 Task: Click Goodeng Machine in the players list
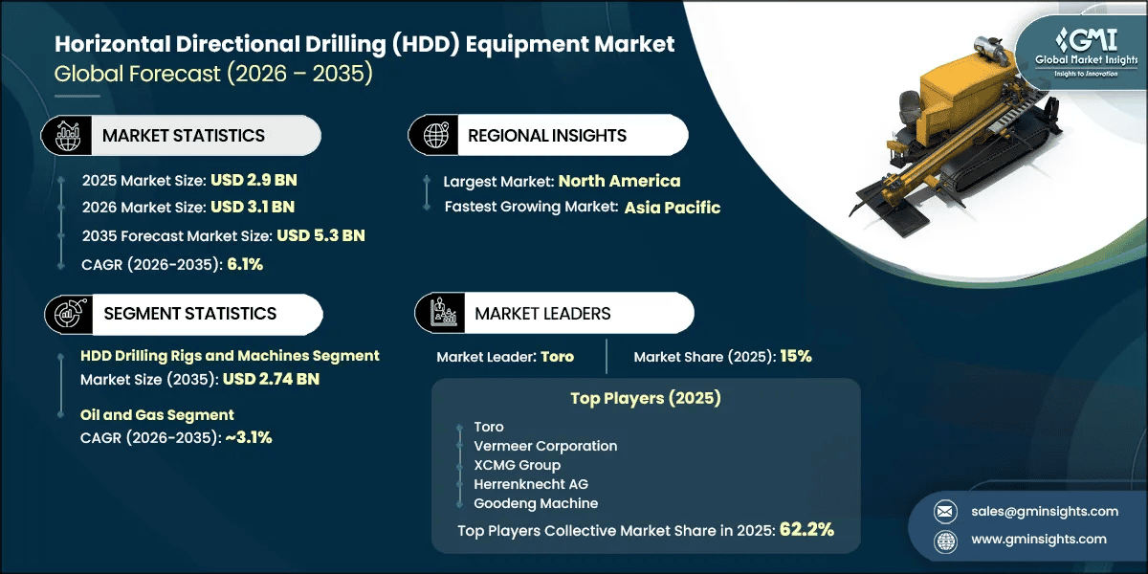(x=536, y=503)
